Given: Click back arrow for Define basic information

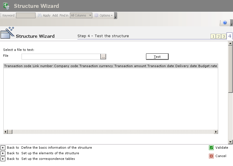Looking at the screenshot, I should [3, 148].
